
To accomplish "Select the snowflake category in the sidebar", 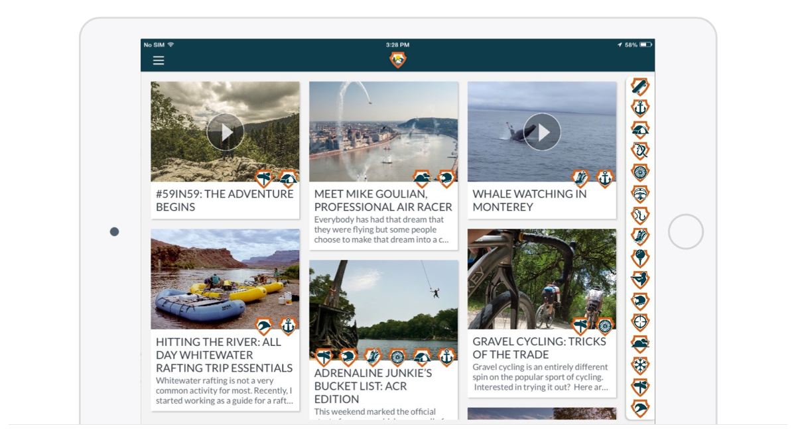I will [640, 365].
